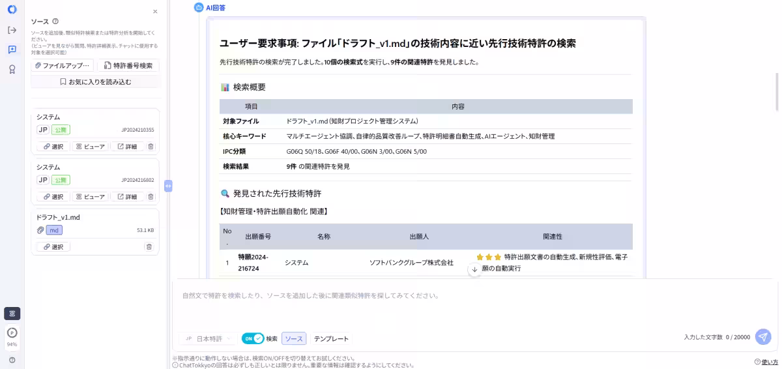The width and height of the screenshot is (782, 369).
Task: Click the ChatTokkyo logo icon
Action: [x=12, y=10]
